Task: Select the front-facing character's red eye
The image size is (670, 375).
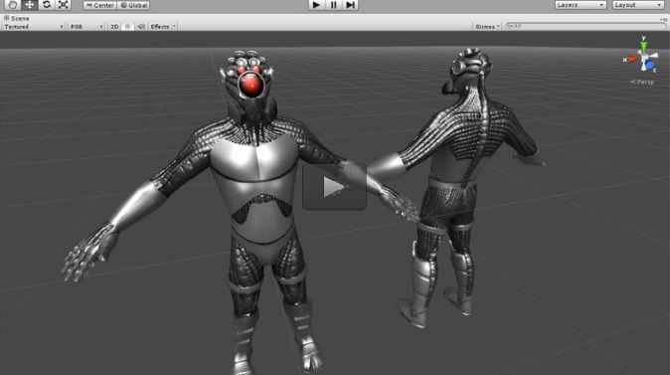Action: [x=251, y=85]
